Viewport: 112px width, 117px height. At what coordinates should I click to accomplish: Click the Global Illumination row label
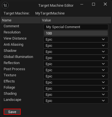18,57
